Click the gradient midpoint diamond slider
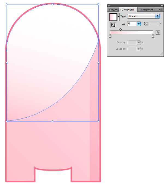 [120, 29]
